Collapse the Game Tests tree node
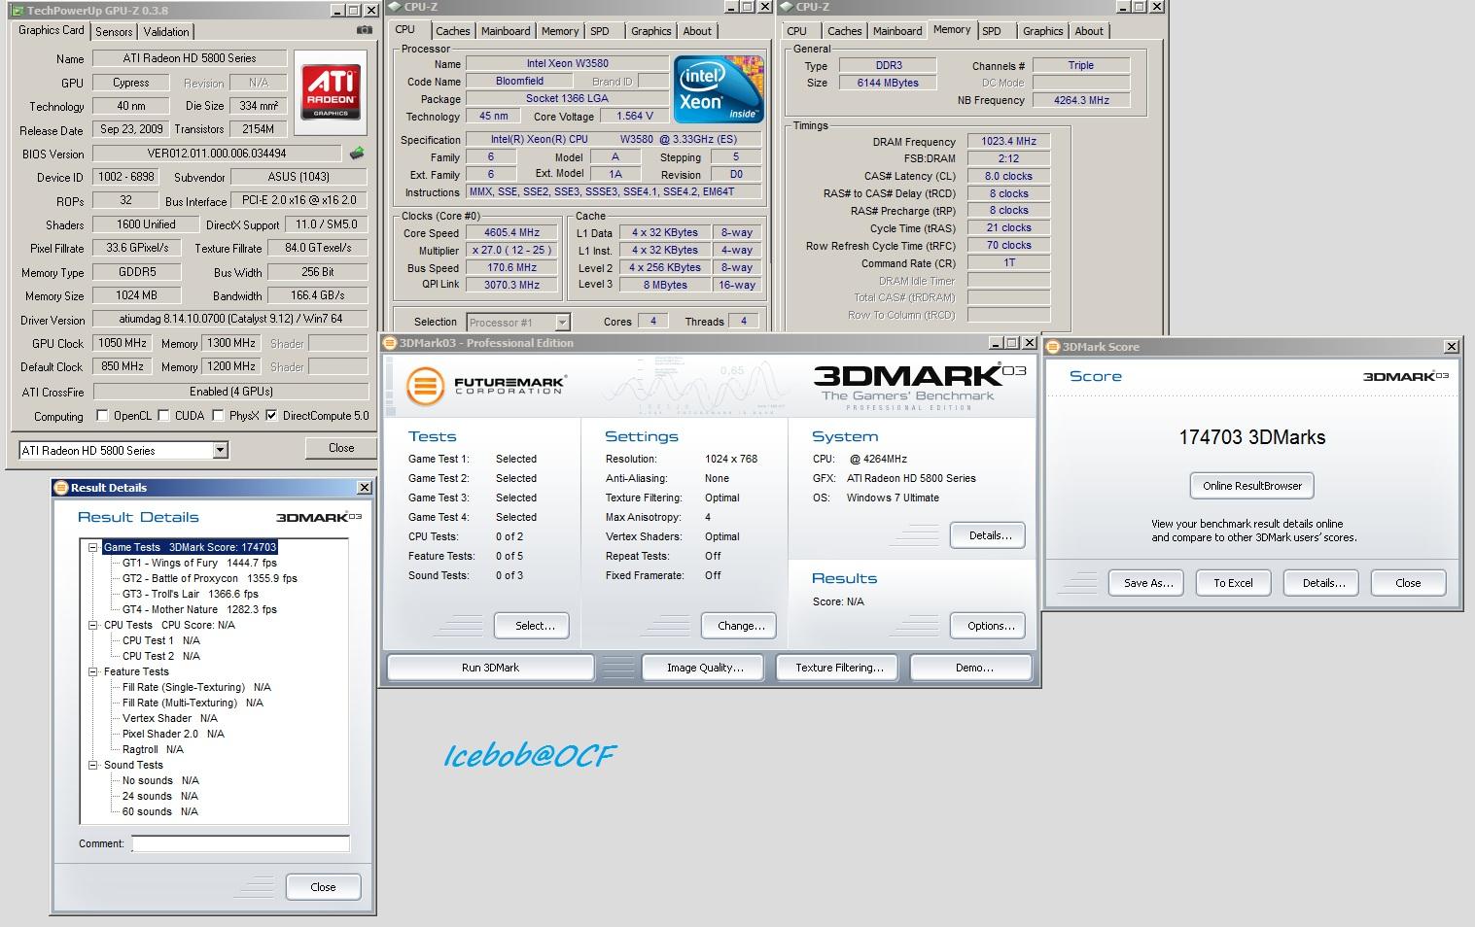 pyautogui.click(x=93, y=547)
